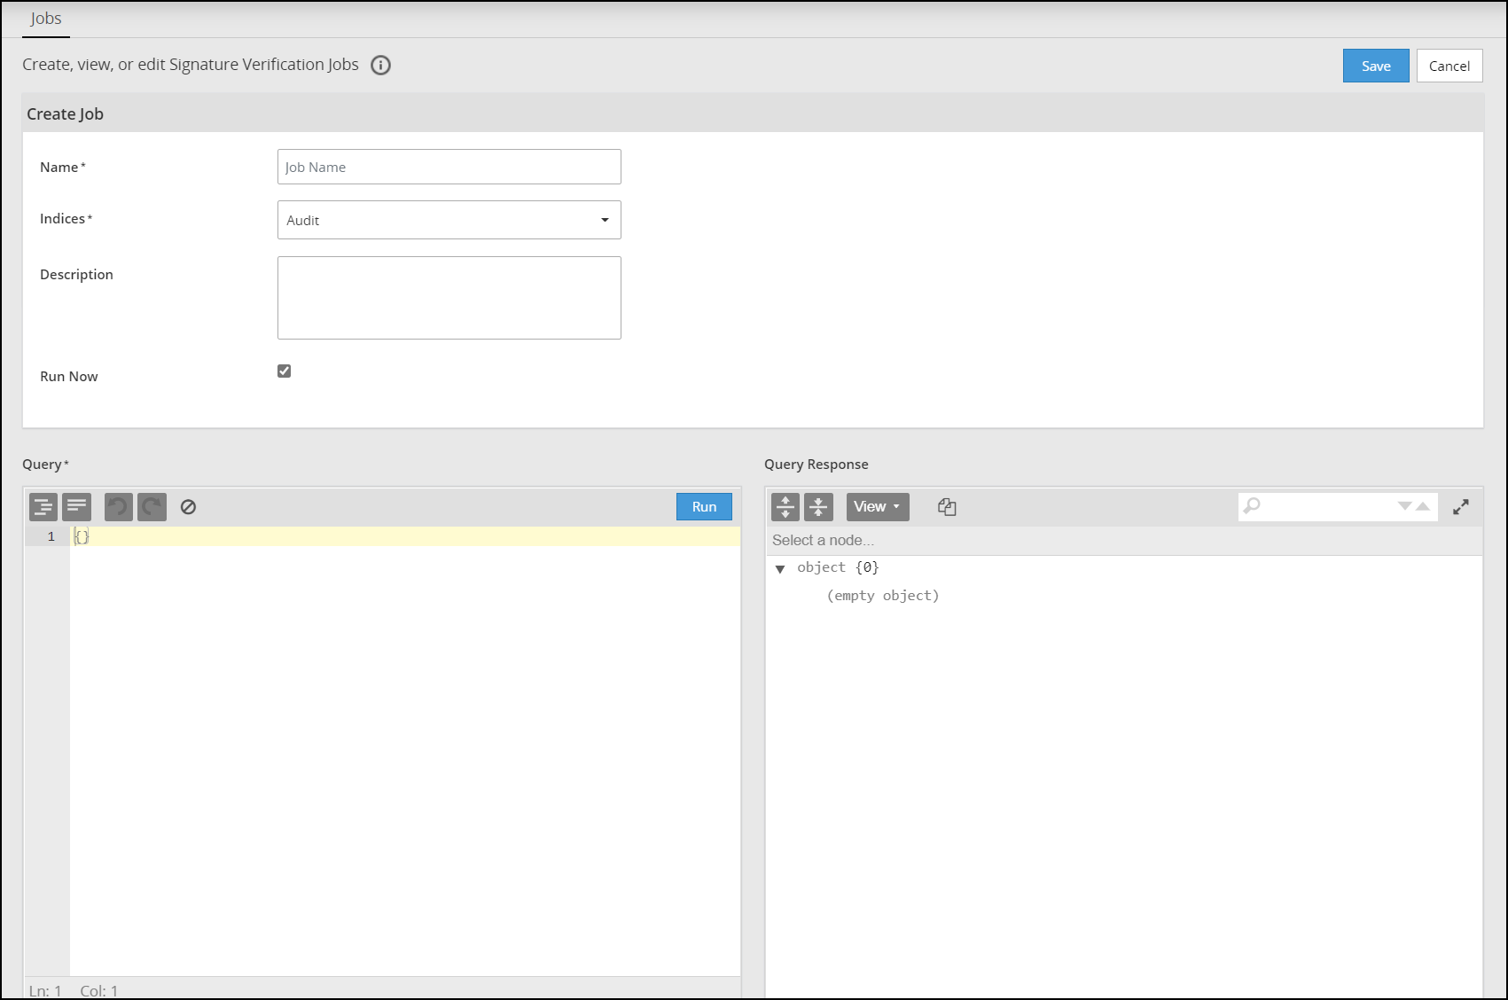Click the undo icon in Query editor
1508x1000 pixels.
pos(118,507)
